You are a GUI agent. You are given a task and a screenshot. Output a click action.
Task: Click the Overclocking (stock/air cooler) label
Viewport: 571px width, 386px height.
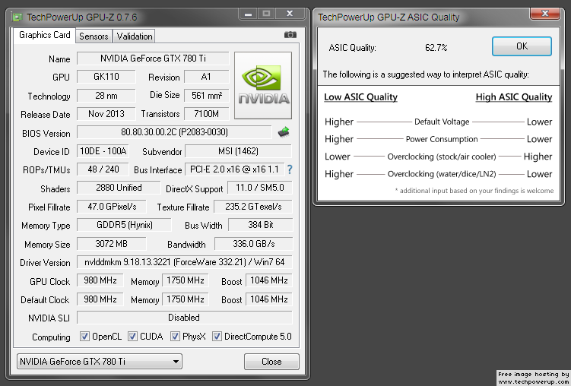tap(442, 157)
